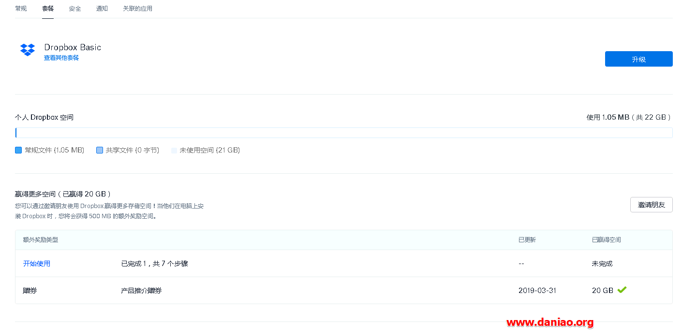Click the 已完成 1，共 7 个步骤 text

point(154,264)
